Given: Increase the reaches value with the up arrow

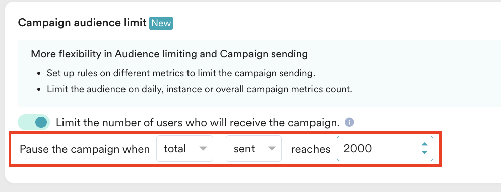Looking at the screenshot, I should (424, 144).
